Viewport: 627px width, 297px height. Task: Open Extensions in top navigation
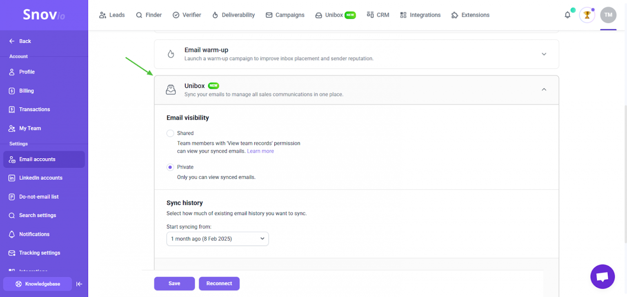470,15
